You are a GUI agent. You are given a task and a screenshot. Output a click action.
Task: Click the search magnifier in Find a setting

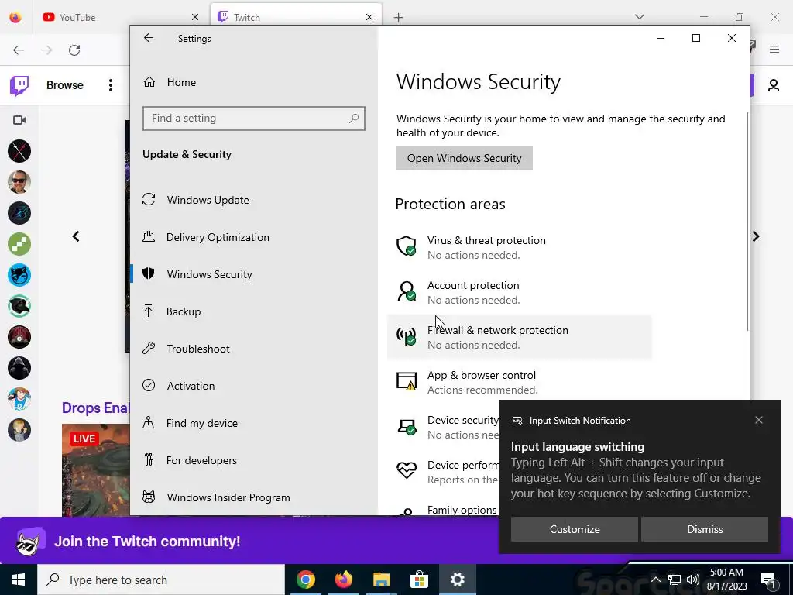coord(354,119)
